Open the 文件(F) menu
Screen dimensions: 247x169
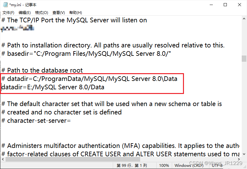8,13
